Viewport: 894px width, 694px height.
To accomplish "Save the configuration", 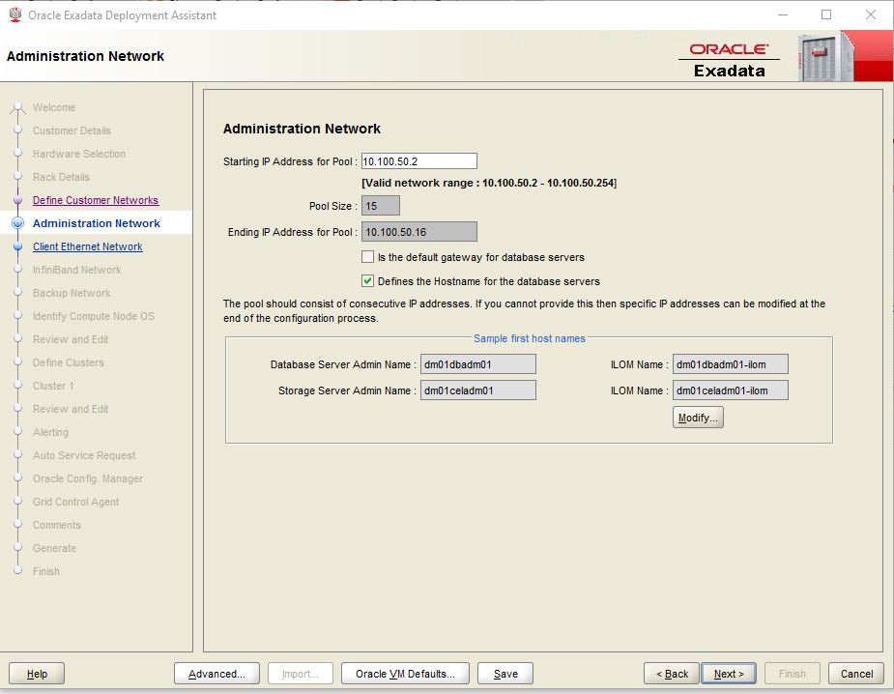I will 505,674.
